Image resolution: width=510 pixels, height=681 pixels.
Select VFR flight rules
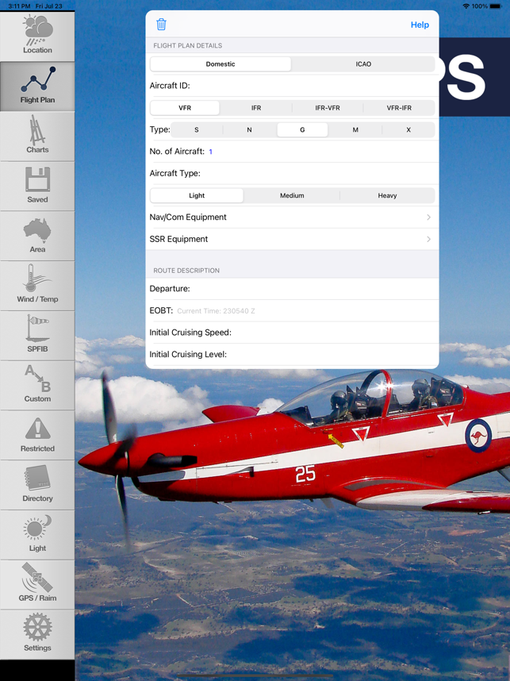click(185, 108)
